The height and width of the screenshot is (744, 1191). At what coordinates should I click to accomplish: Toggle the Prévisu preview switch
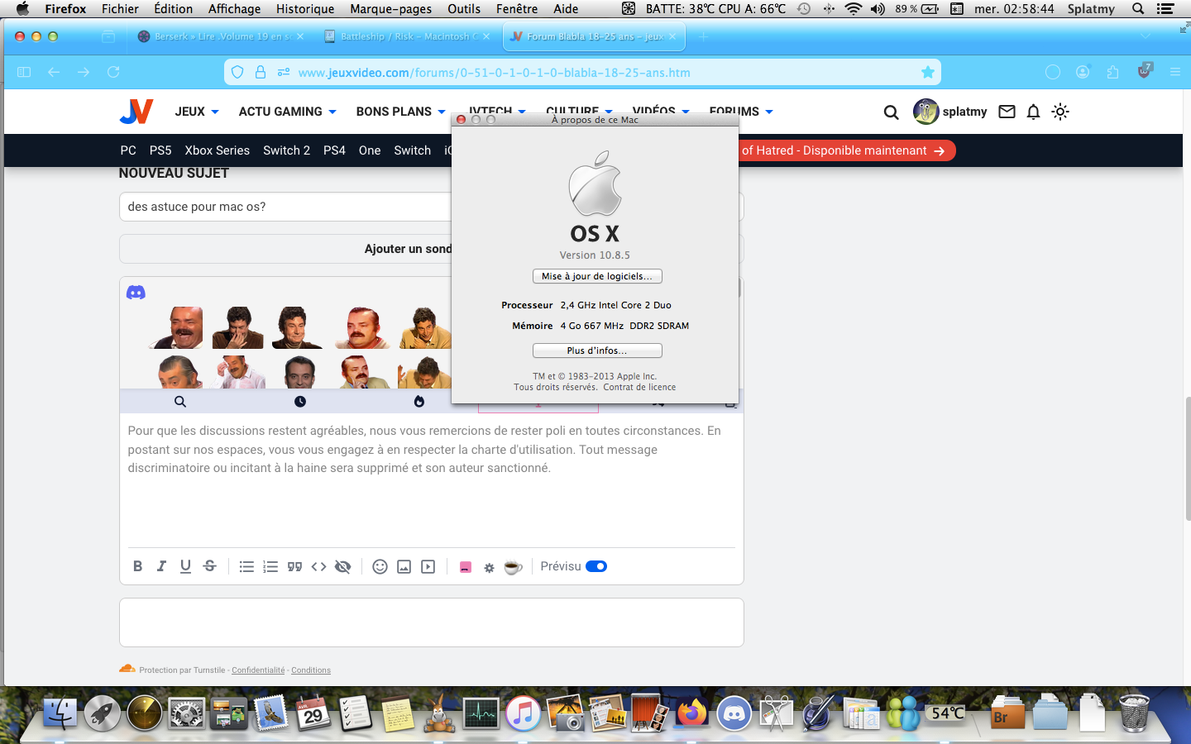pyautogui.click(x=596, y=566)
